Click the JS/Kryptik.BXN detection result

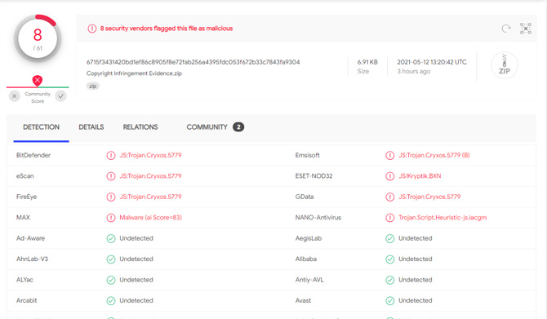[x=420, y=175]
